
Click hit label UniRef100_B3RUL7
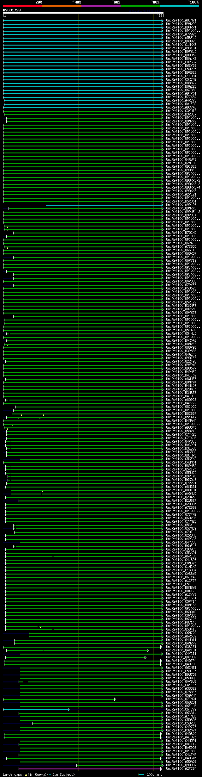181,115
